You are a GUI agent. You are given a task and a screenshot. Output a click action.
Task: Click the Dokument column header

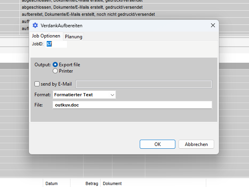pyautogui.click(x=112, y=183)
